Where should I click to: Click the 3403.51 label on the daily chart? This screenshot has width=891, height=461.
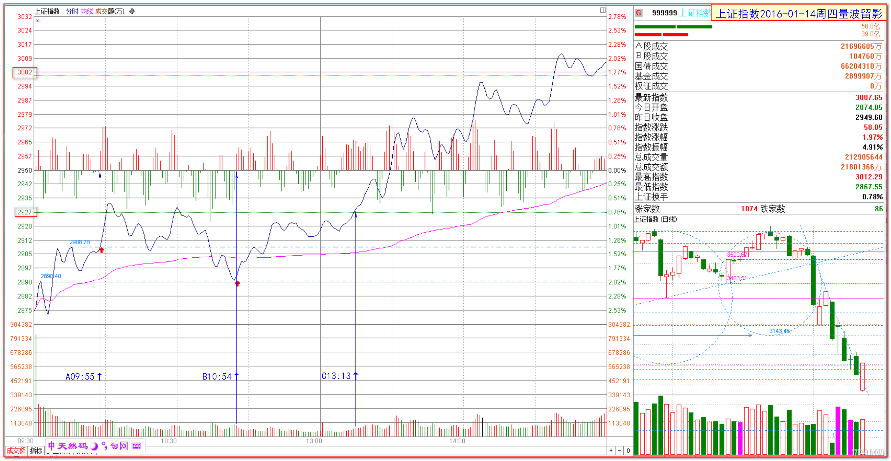[737, 278]
